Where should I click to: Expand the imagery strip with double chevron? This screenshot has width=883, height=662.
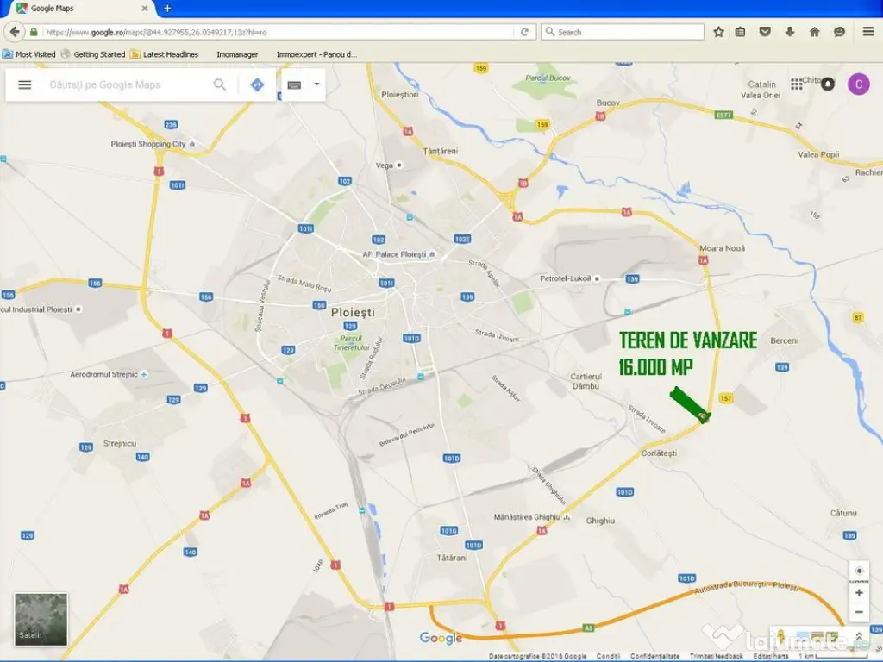pyautogui.click(x=859, y=637)
